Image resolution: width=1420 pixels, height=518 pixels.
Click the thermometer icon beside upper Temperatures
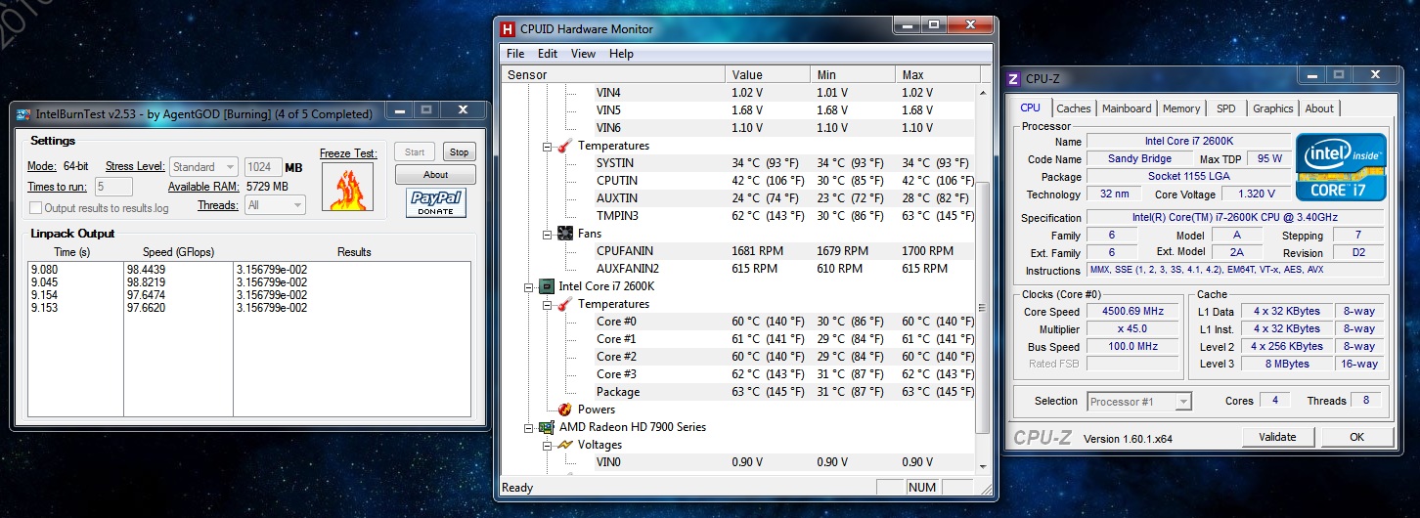click(x=564, y=146)
